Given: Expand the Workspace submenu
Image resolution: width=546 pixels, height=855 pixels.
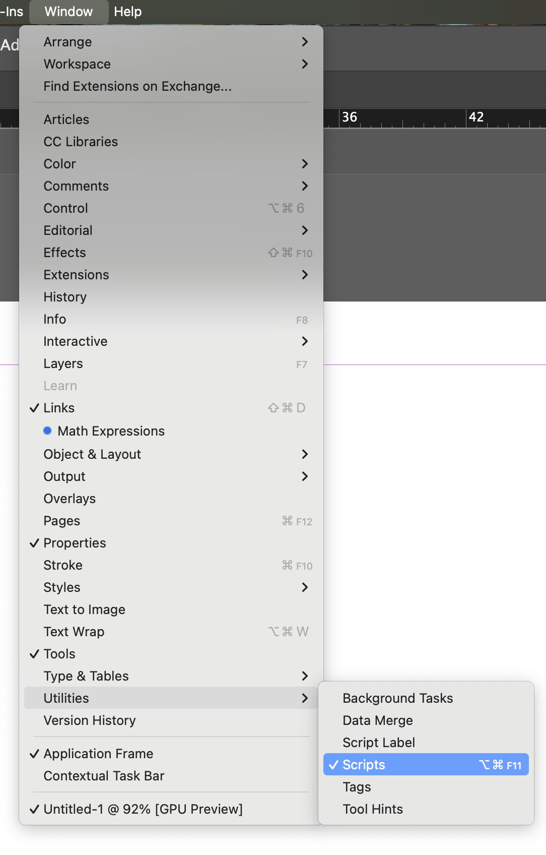Looking at the screenshot, I should [305, 64].
